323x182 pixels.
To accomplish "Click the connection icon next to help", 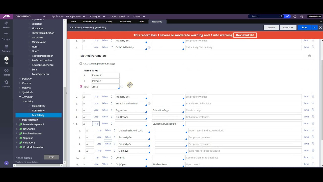I will click(302, 16).
